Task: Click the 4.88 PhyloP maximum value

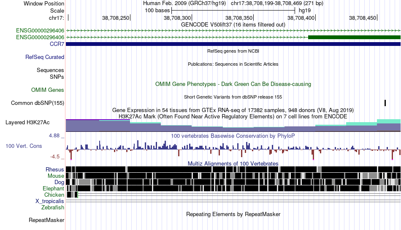Action: [54, 136]
